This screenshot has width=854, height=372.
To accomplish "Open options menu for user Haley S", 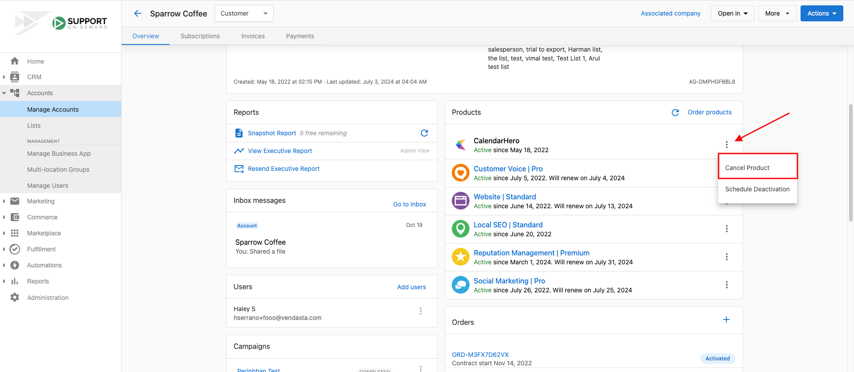I will pyautogui.click(x=421, y=311).
